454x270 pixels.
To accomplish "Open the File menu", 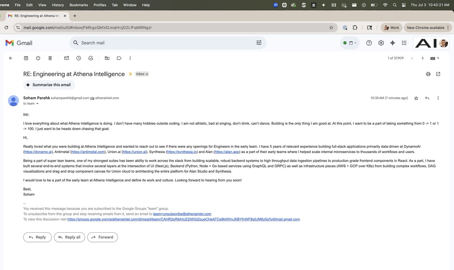I will [x=18, y=5].
